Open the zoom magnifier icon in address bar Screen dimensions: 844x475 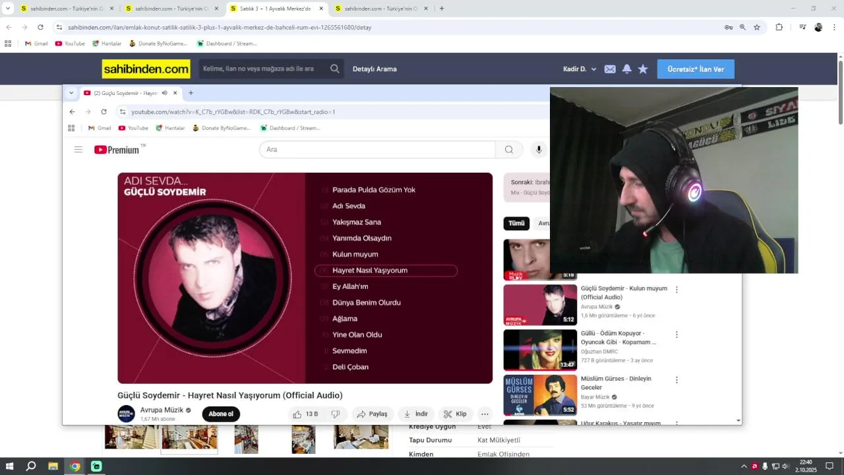point(742,27)
